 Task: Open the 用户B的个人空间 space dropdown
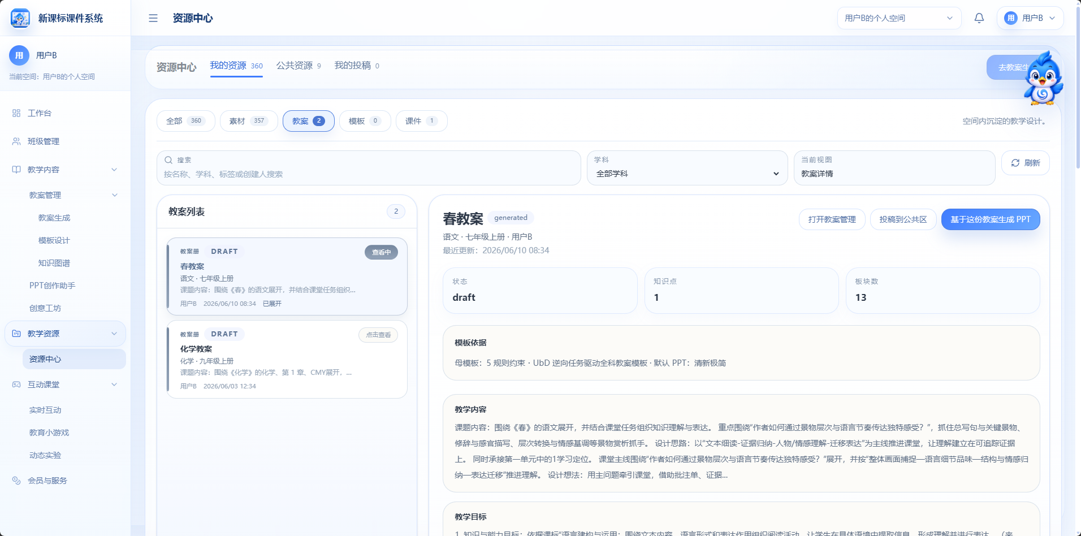coord(899,18)
